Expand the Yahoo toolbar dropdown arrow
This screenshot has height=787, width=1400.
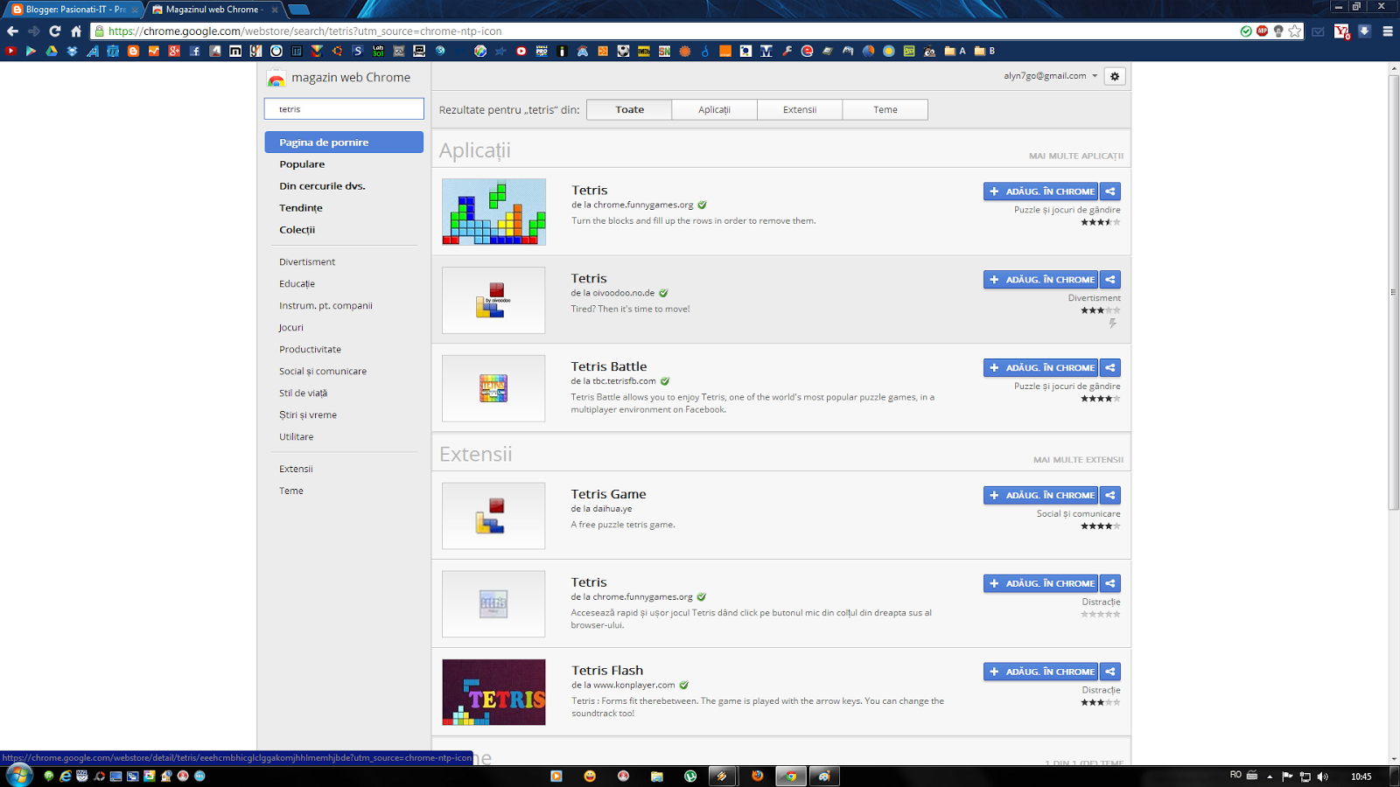coord(1364,31)
